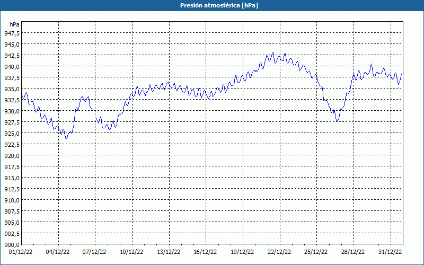
Task: Click the 01/12/22 date label
Action: tap(21, 252)
